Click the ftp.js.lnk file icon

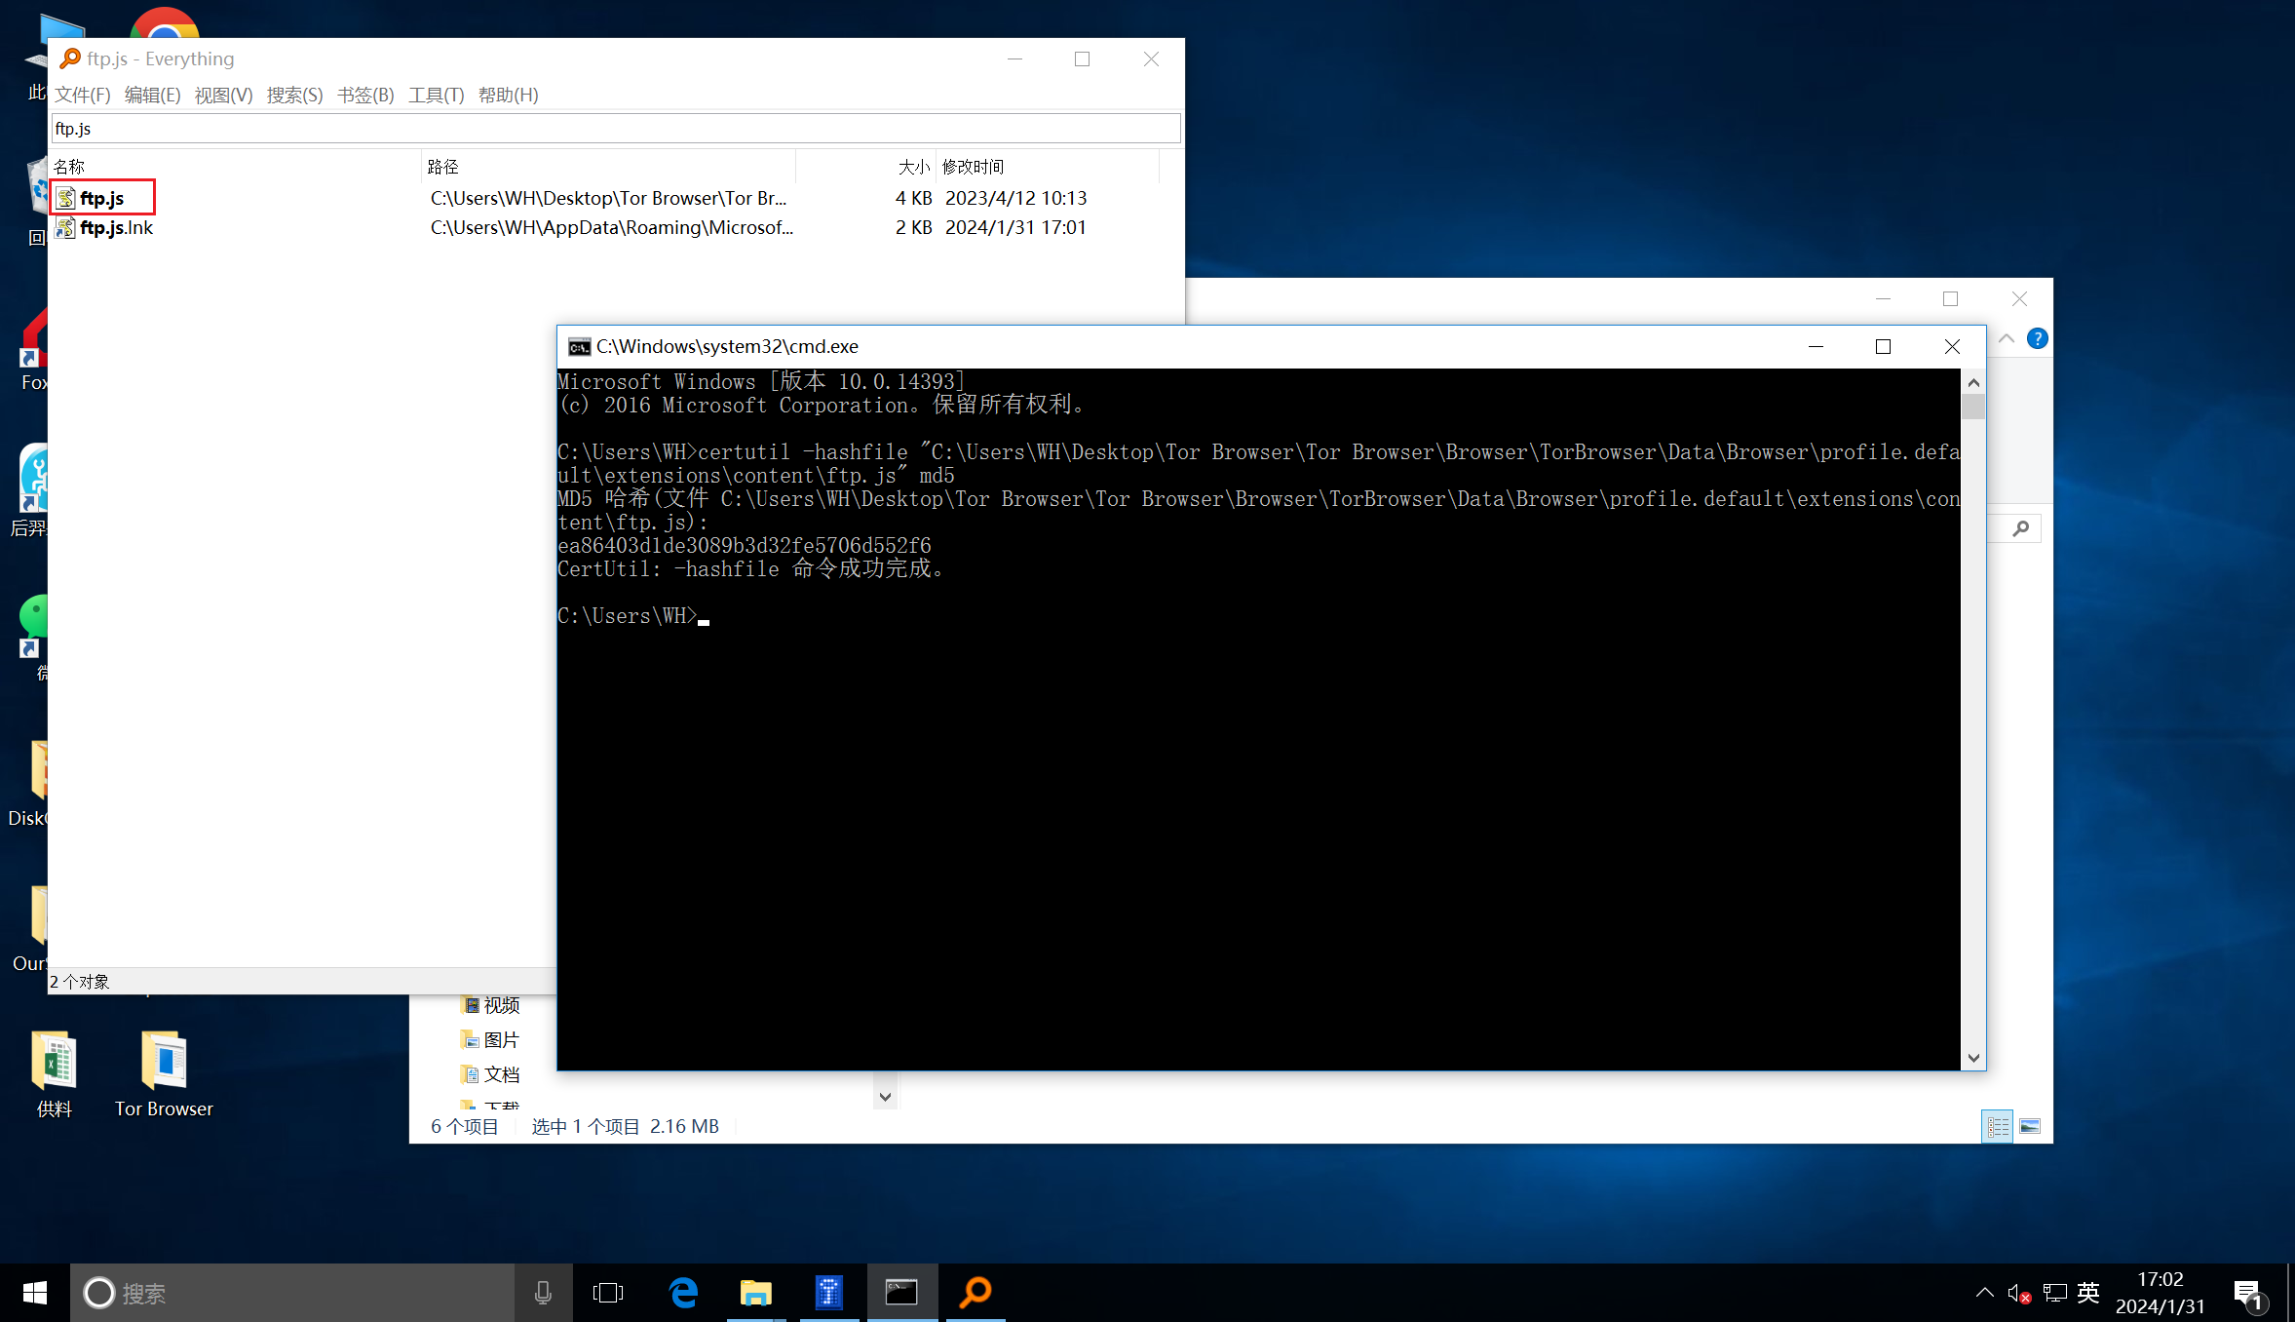coord(65,227)
